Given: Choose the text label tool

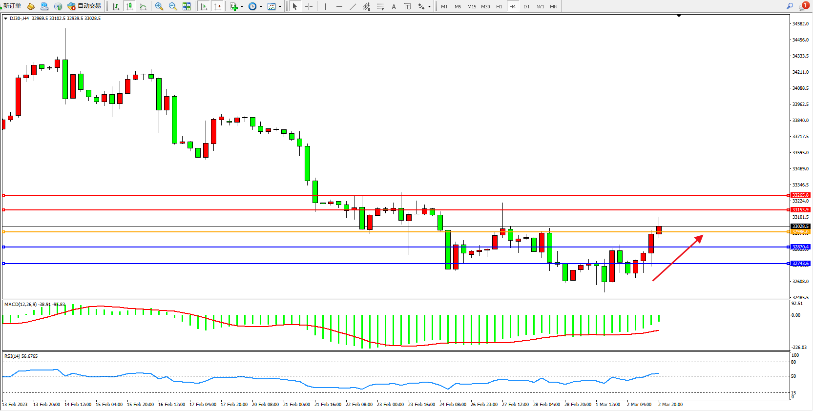Looking at the screenshot, I should tap(394, 6).
